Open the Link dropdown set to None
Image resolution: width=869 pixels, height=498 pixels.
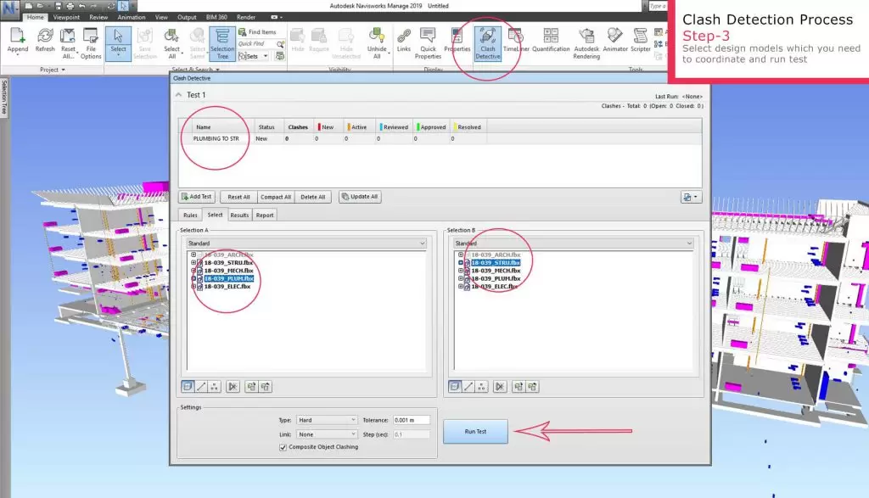click(328, 434)
